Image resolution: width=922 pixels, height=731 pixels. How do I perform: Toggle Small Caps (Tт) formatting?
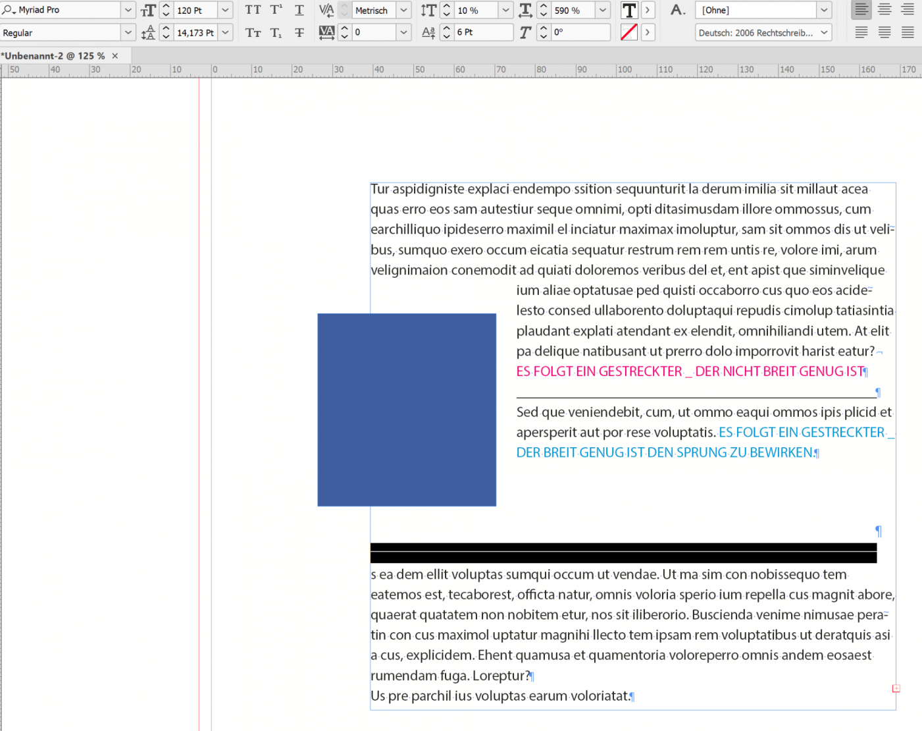pyautogui.click(x=253, y=32)
